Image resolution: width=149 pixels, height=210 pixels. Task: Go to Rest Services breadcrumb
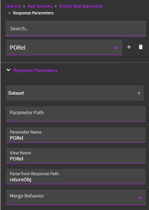[x=40, y=6]
